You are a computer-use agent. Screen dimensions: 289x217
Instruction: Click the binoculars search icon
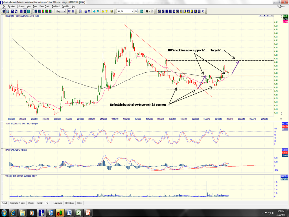(x=147, y=11)
